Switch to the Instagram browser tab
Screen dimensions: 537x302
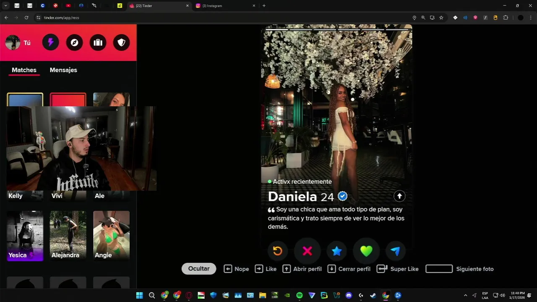click(x=224, y=6)
